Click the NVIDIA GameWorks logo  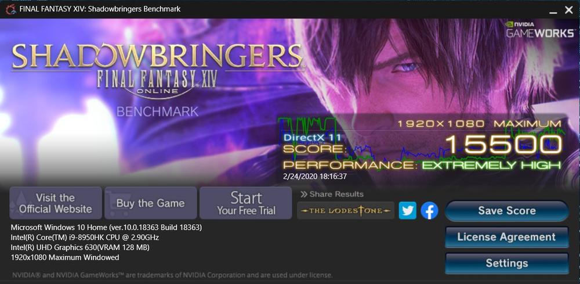(539, 29)
